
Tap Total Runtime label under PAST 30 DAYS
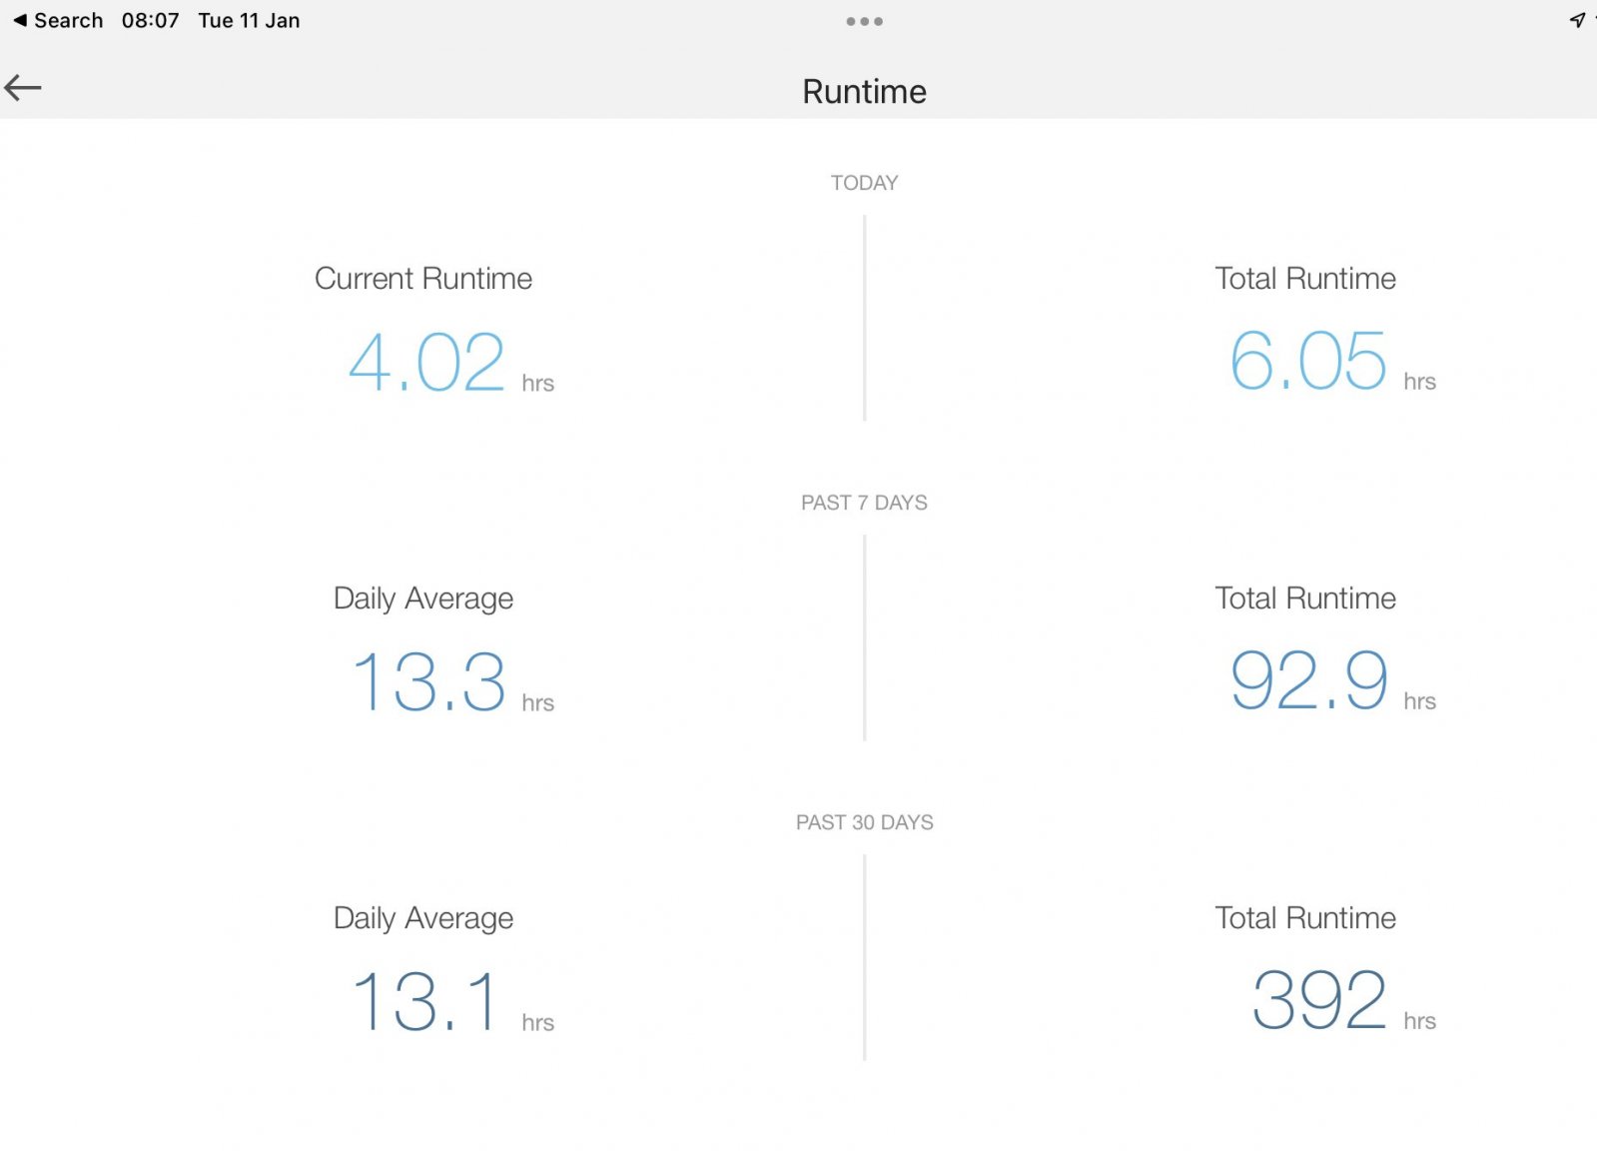tap(1305, 917)
